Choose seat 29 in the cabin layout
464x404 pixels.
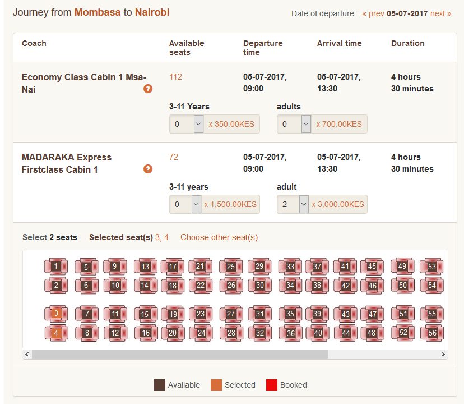(259, 266)
